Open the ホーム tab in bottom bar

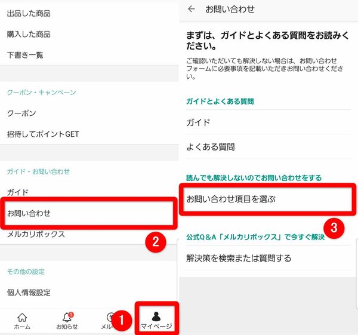[22, 321]
